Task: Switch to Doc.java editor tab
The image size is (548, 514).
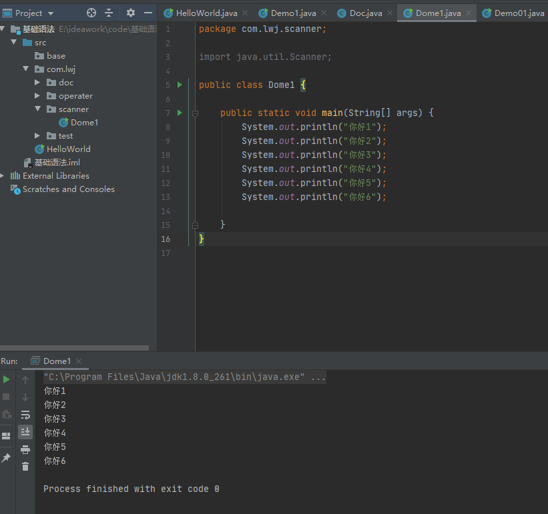Action: 365,13
